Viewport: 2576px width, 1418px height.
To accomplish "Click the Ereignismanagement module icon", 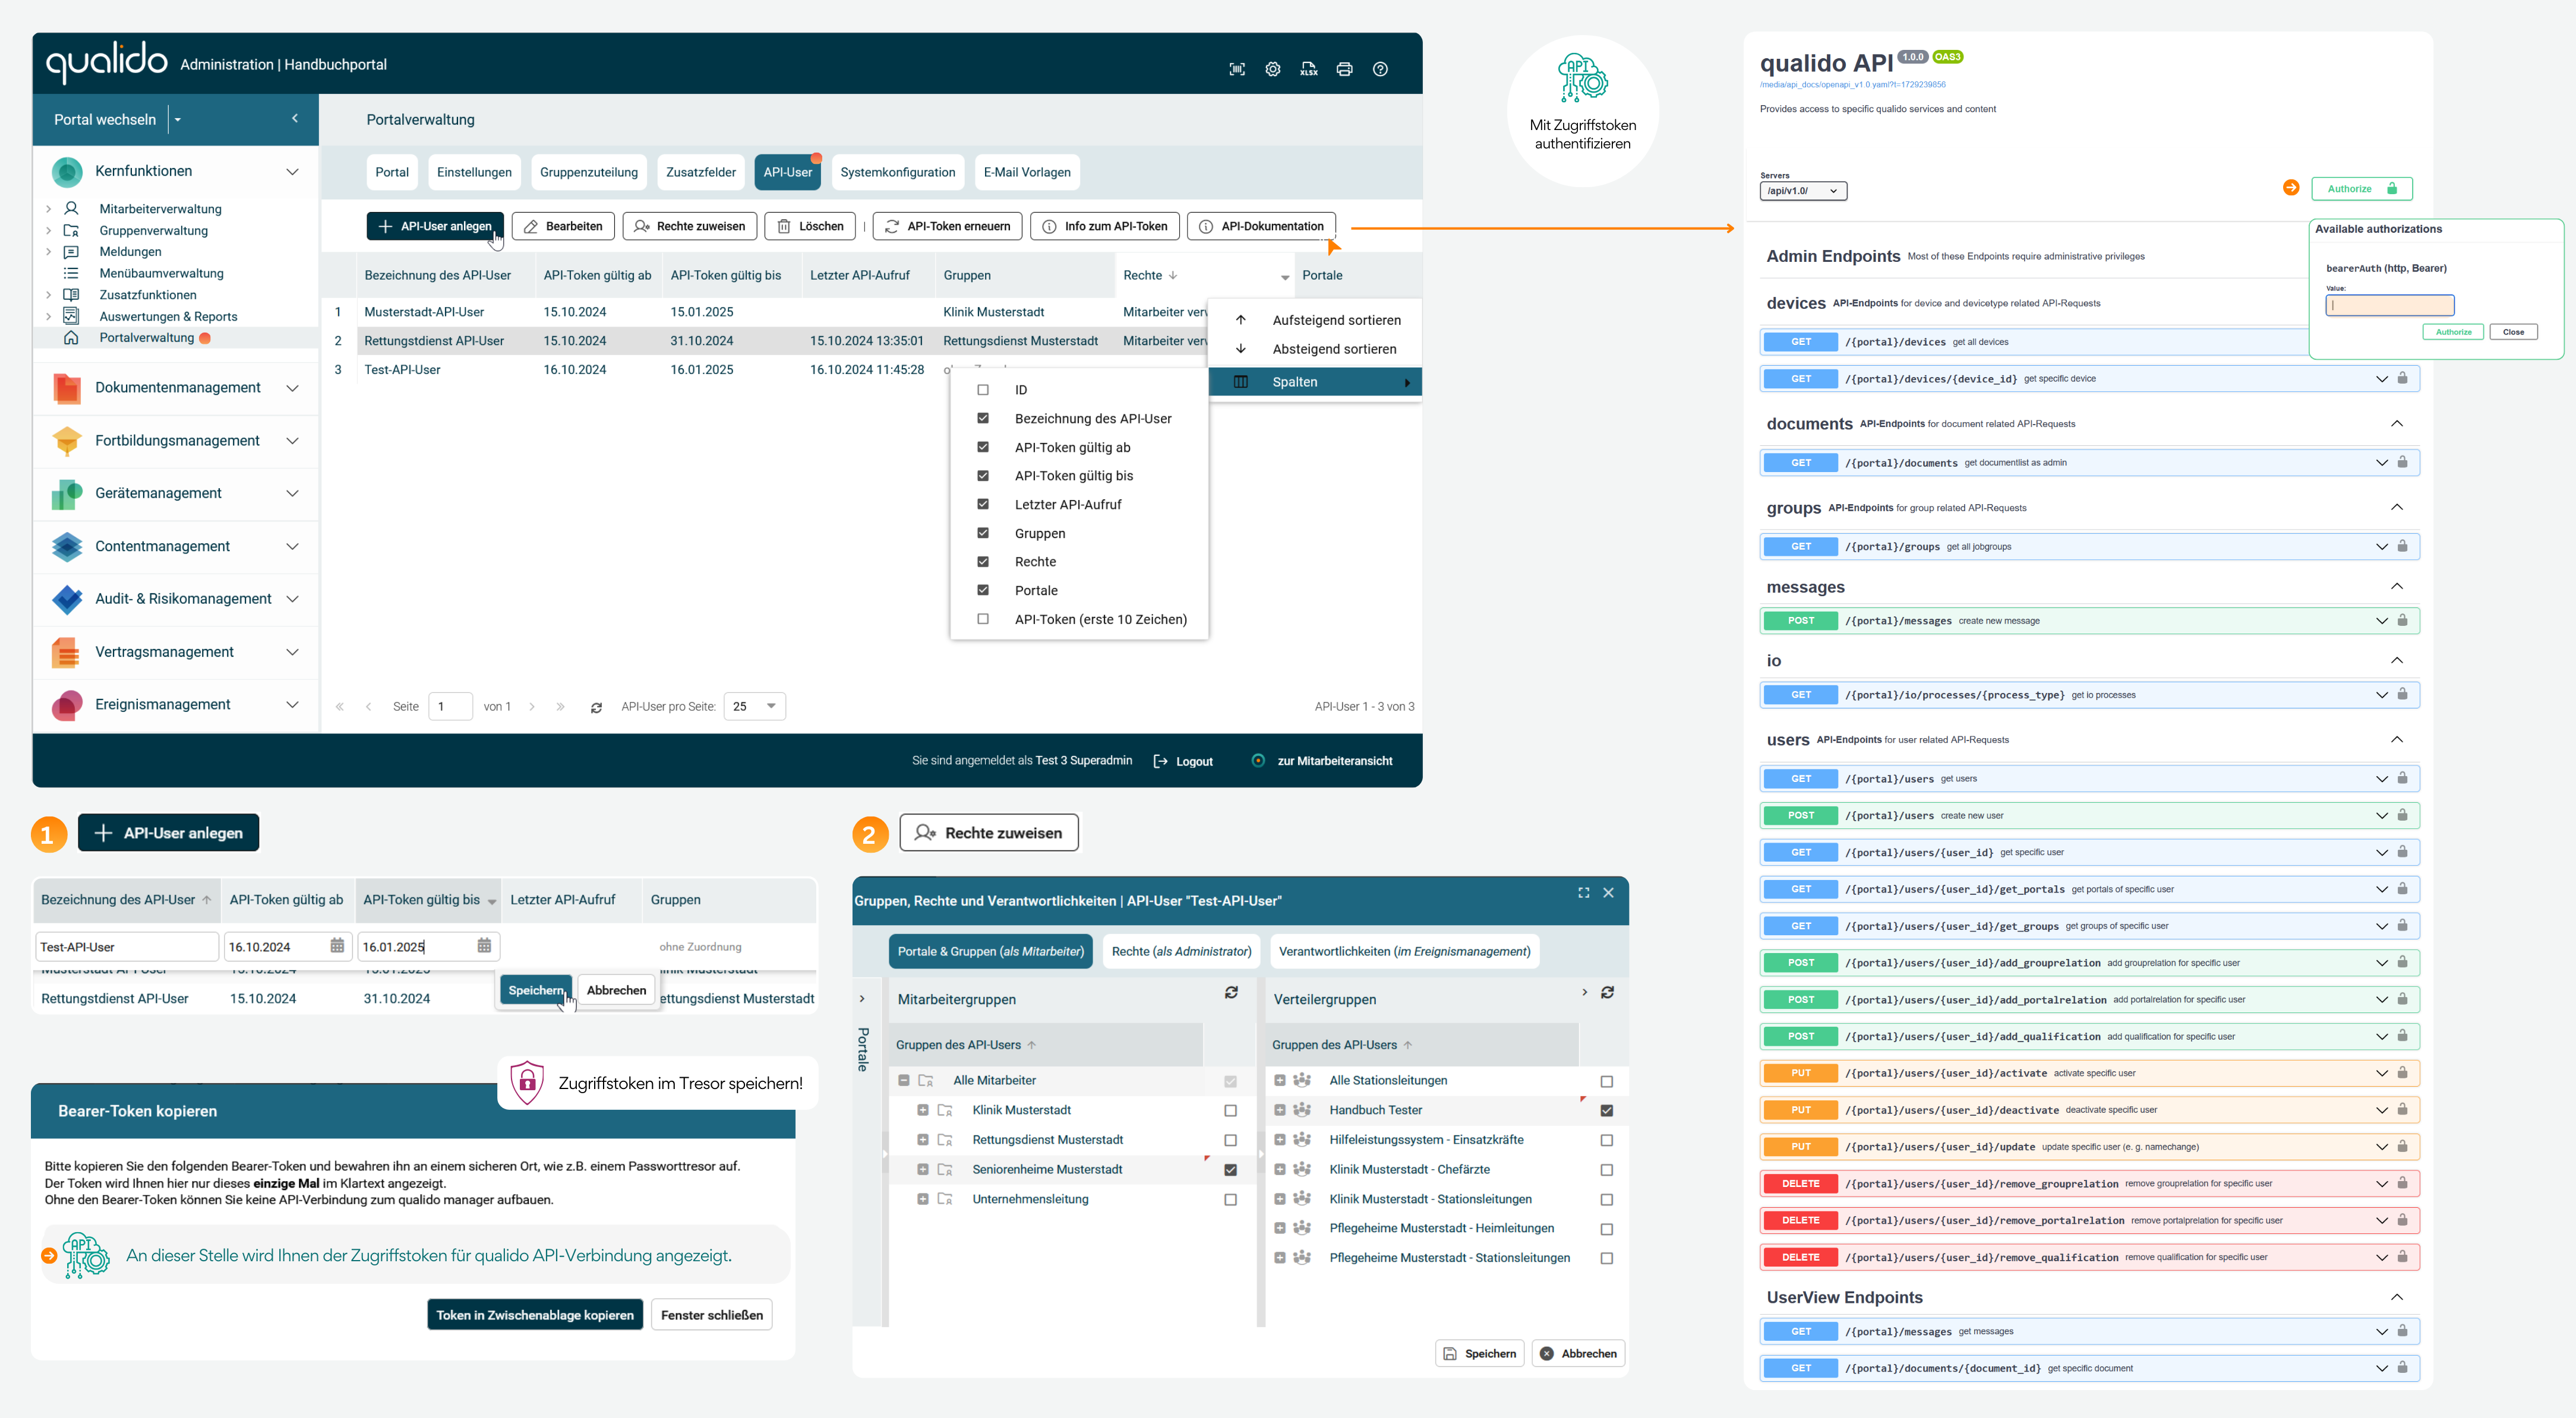I will pos(67,705).
